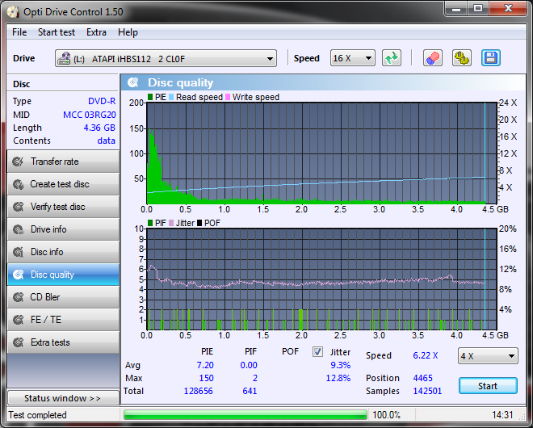Click the Disc info disc icon
Screen dimensions: 533x428
(18, 252)
